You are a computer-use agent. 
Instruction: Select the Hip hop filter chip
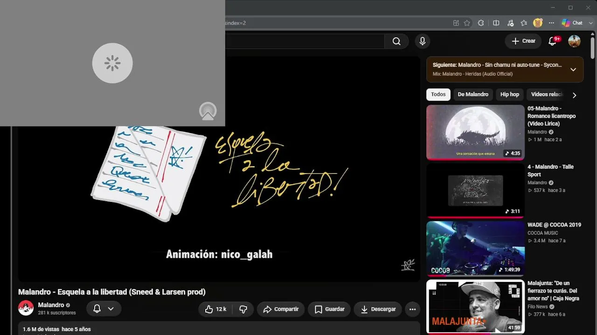pos(510,94)
